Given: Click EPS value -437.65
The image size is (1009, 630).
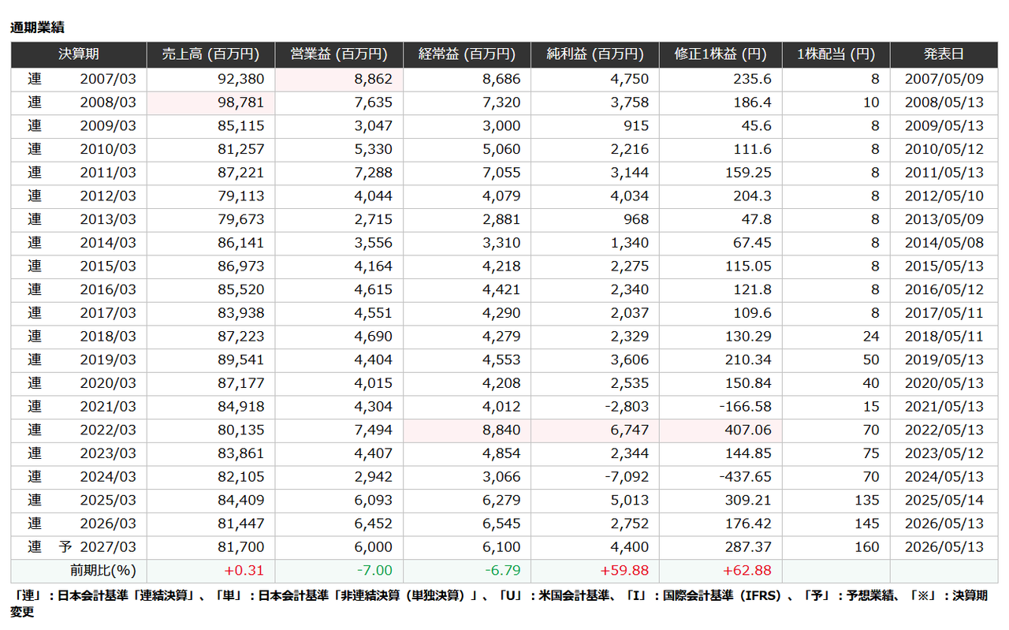Looking at the screenshot, I should tap(745, 476).
